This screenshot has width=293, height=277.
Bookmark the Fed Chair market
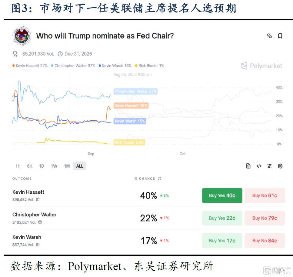pyautogui.click(x=280, y=36)
